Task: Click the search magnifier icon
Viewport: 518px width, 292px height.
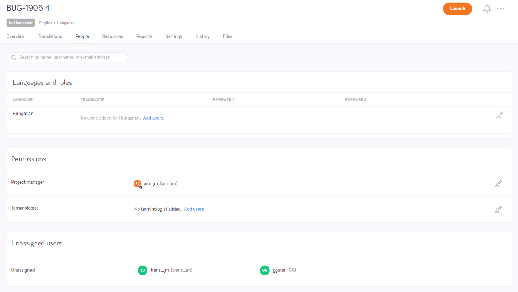Action: click(13, 57)
